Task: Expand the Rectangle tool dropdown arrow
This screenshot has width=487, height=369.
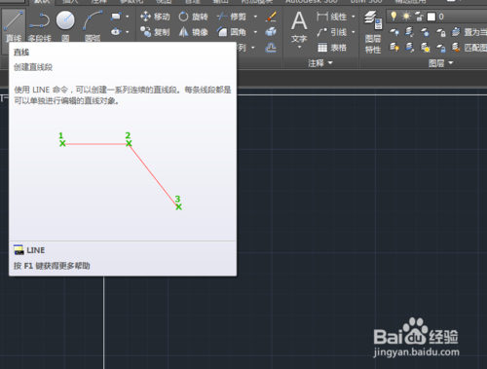Action: (127, 16)
